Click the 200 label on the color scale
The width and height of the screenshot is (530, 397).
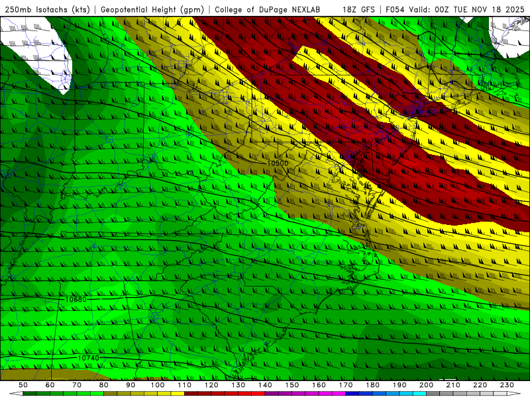tap(426, 385)
